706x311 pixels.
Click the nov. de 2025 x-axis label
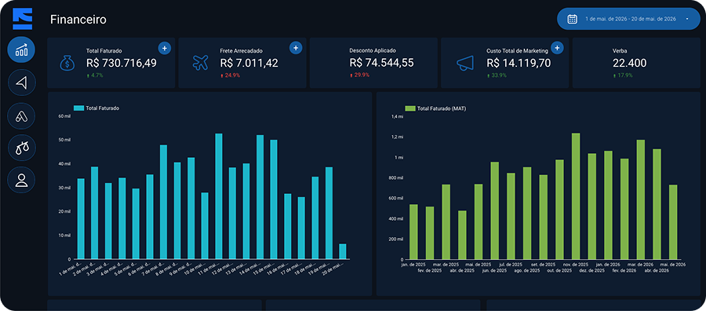577,265
